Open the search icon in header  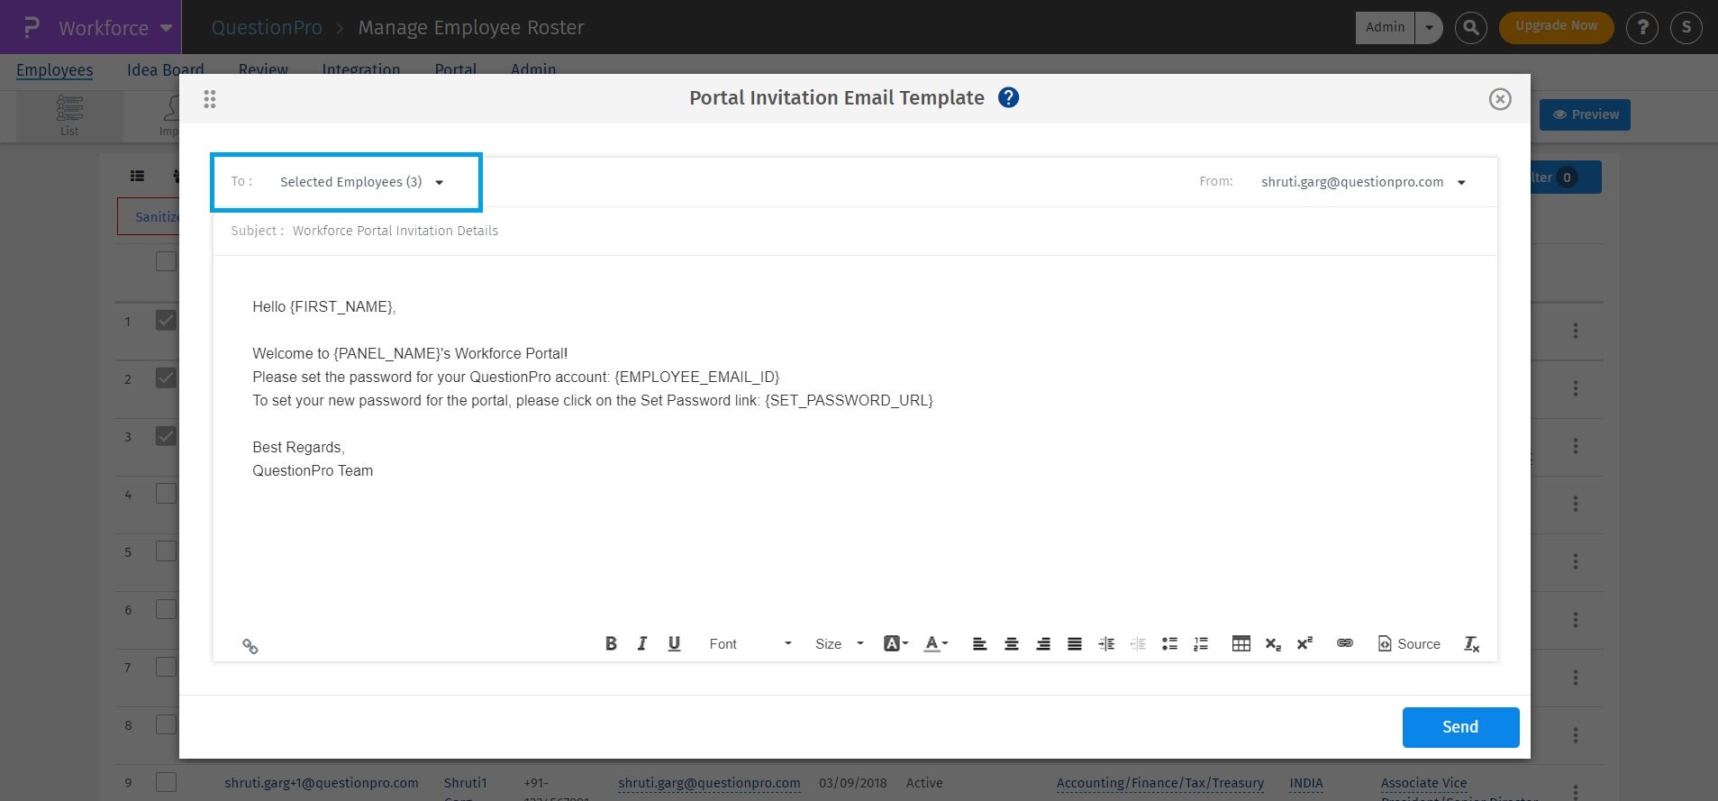click(1471, 28)
